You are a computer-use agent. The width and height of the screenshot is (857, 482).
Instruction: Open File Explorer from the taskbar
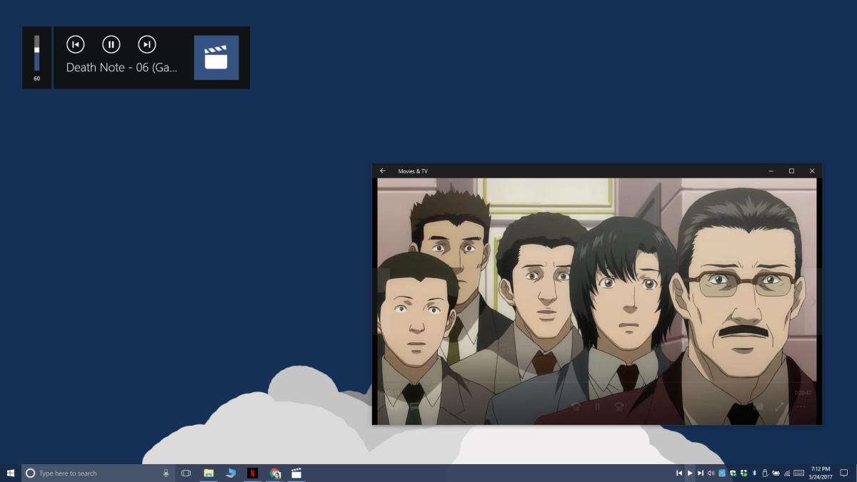209,473
